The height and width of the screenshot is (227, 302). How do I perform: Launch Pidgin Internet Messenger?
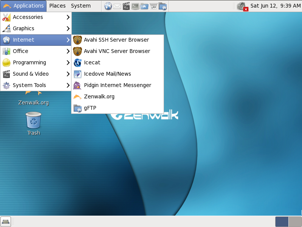click(118, 85)
